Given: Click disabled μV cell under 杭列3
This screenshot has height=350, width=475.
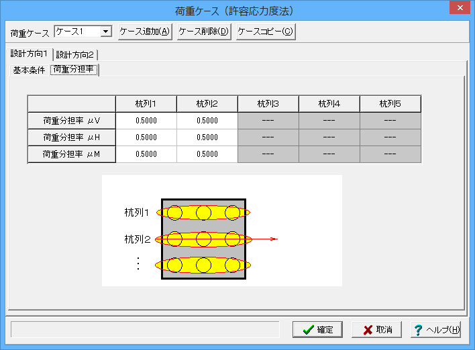Looking at the screenshot, I should 268,121.
